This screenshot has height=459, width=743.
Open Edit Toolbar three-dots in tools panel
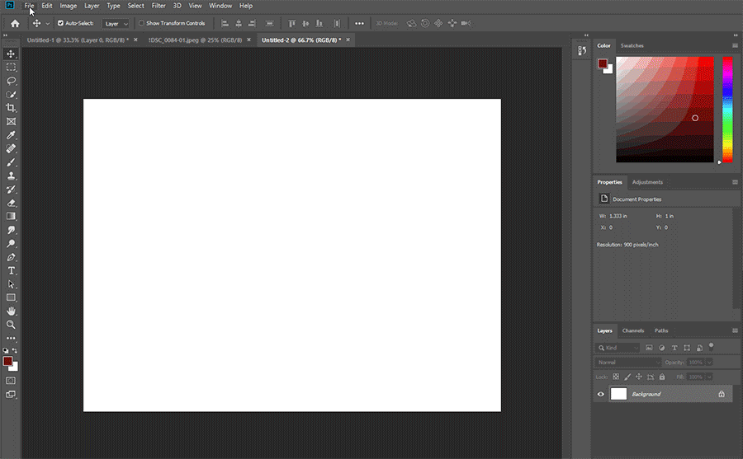coord(11,339)
